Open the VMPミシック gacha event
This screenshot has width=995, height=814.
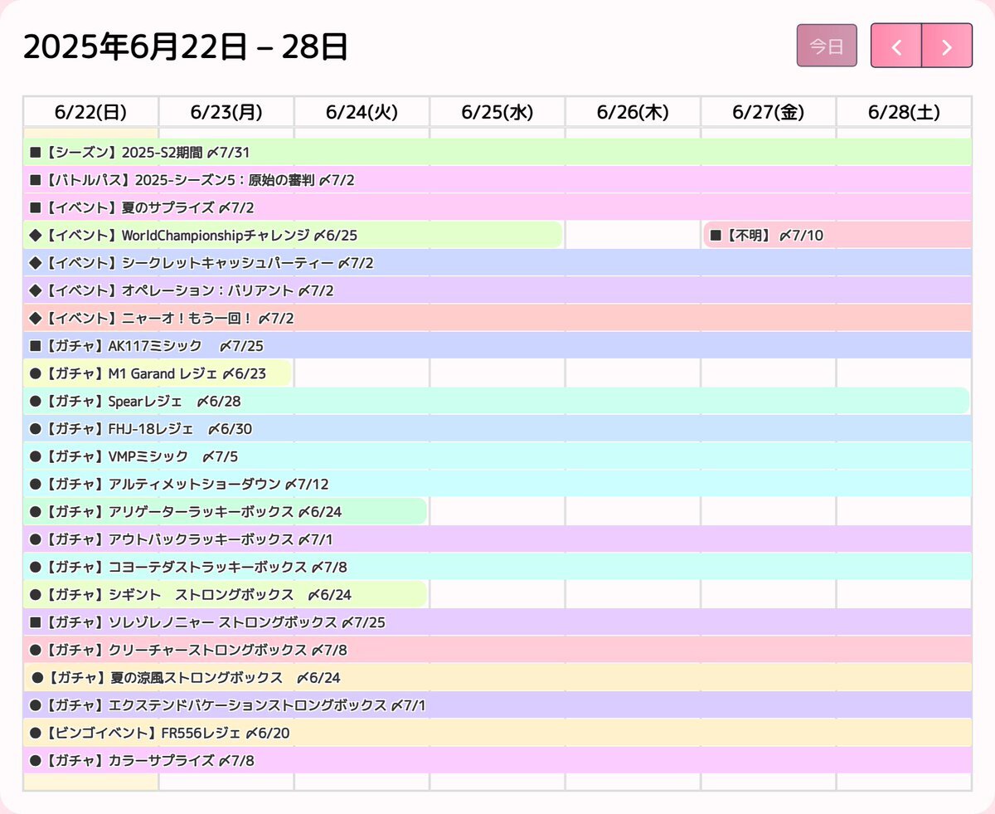pyautogui.click(x=498, y=456)
